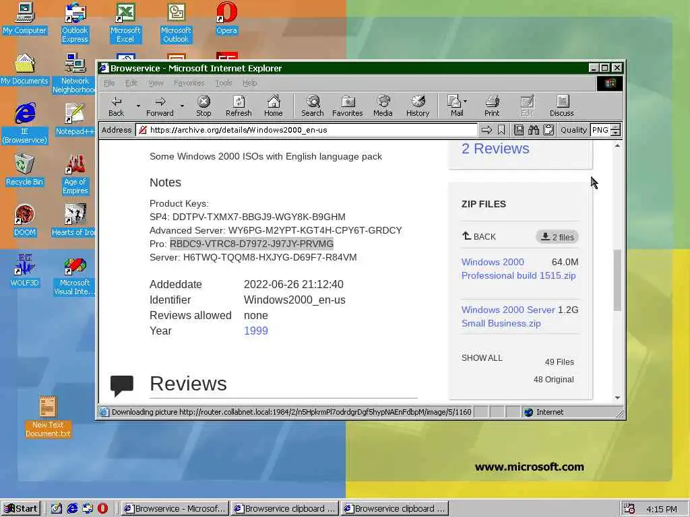Open the Help menu

[249, 83]
